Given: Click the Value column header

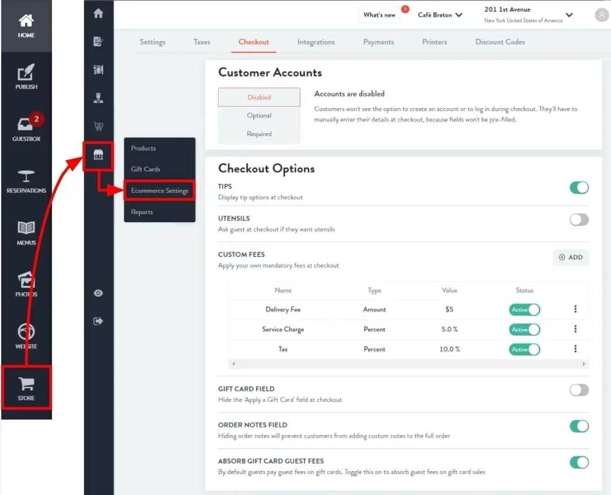Looking at the screenshot, I should pyautogui.click(x=449, y=290).
